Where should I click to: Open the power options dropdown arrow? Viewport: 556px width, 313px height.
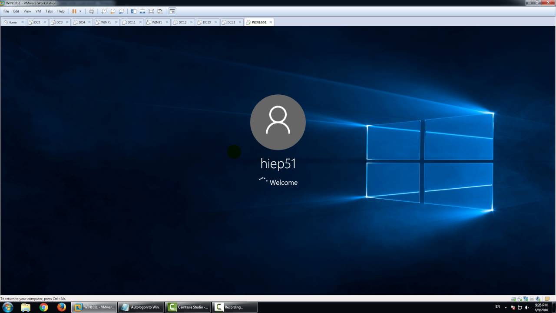pos(80,11)
